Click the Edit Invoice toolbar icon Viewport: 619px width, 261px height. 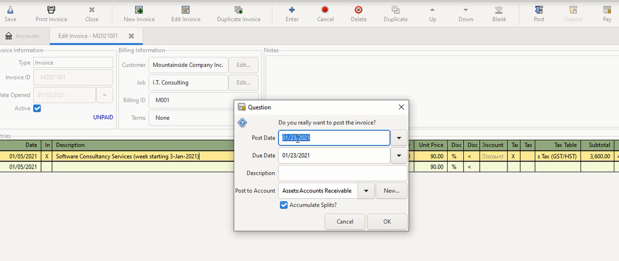tap(185, 10)
